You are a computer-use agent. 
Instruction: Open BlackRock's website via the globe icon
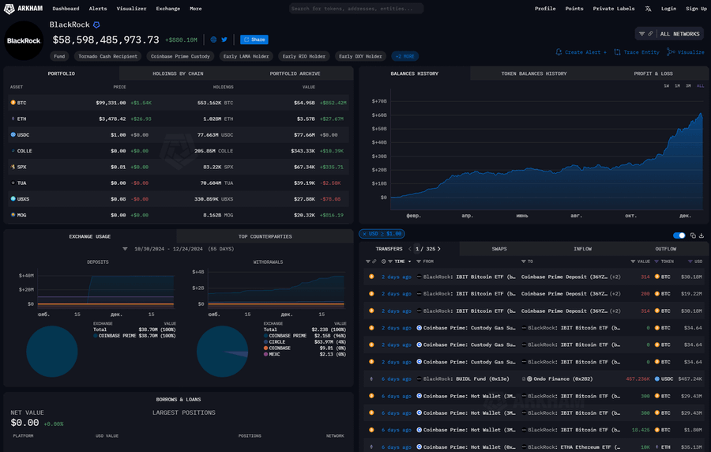(x=213, y=40)
